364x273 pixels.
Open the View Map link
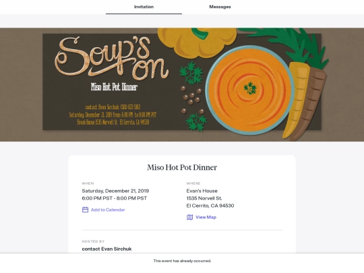click(206, 217)
